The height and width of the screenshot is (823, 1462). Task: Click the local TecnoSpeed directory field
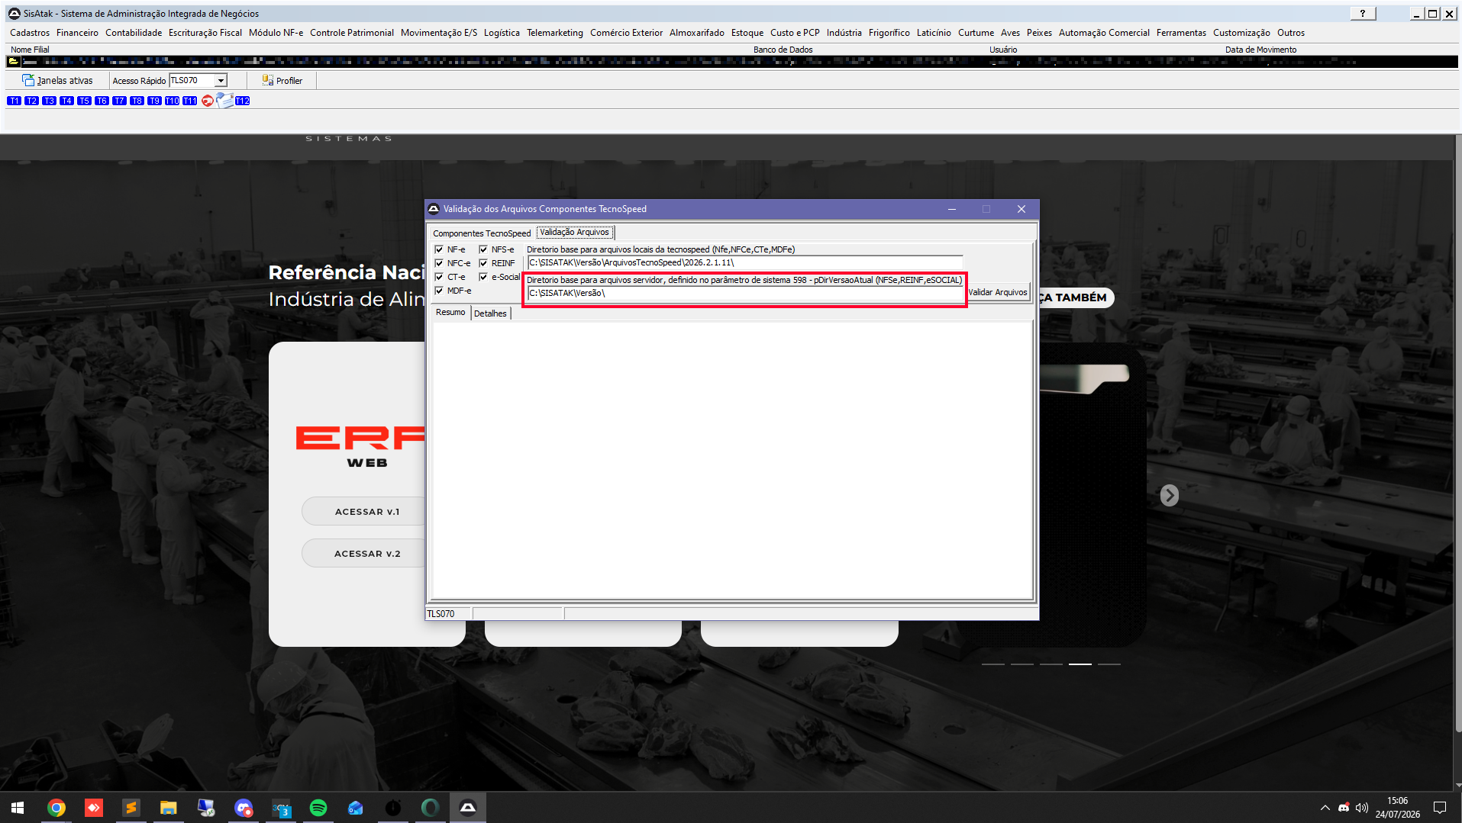click(x=744, y=262)
